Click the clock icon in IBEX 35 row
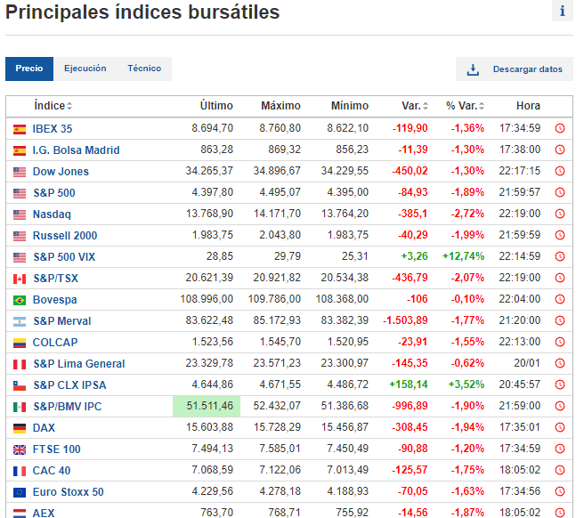This screenshot has height=518, width=584. (559, 128)
